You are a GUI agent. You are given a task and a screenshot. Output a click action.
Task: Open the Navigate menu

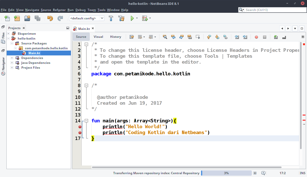click(x=32, y=10)
